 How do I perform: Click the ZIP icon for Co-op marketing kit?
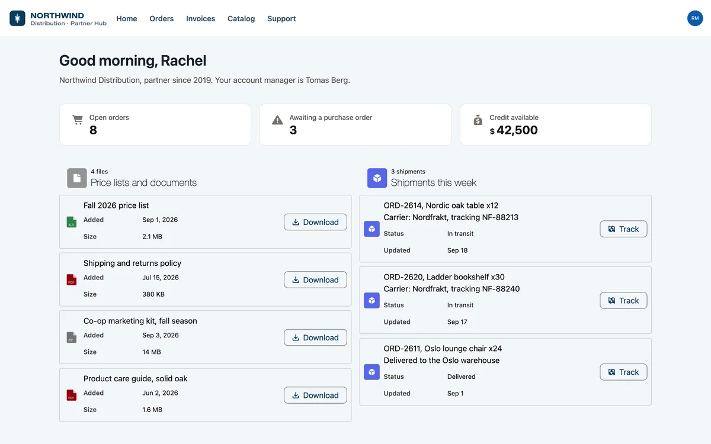click(x=72, y=337)
